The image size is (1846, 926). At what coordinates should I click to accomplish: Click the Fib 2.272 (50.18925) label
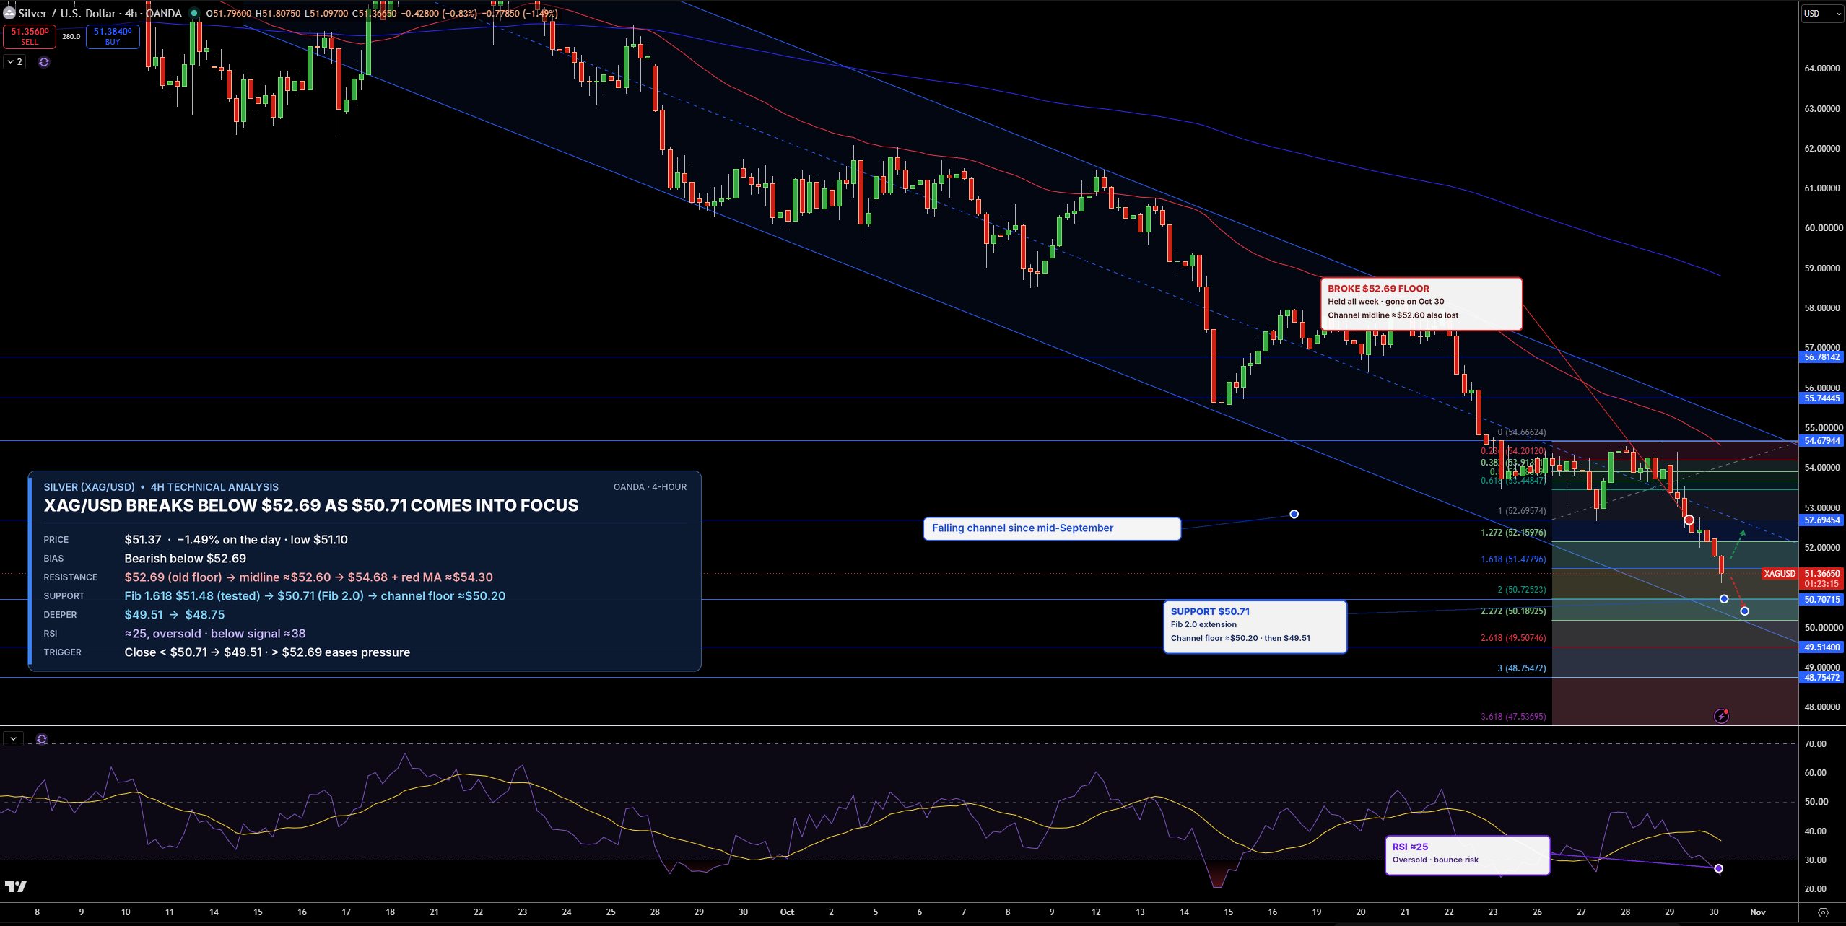[x=1513, y=611]
